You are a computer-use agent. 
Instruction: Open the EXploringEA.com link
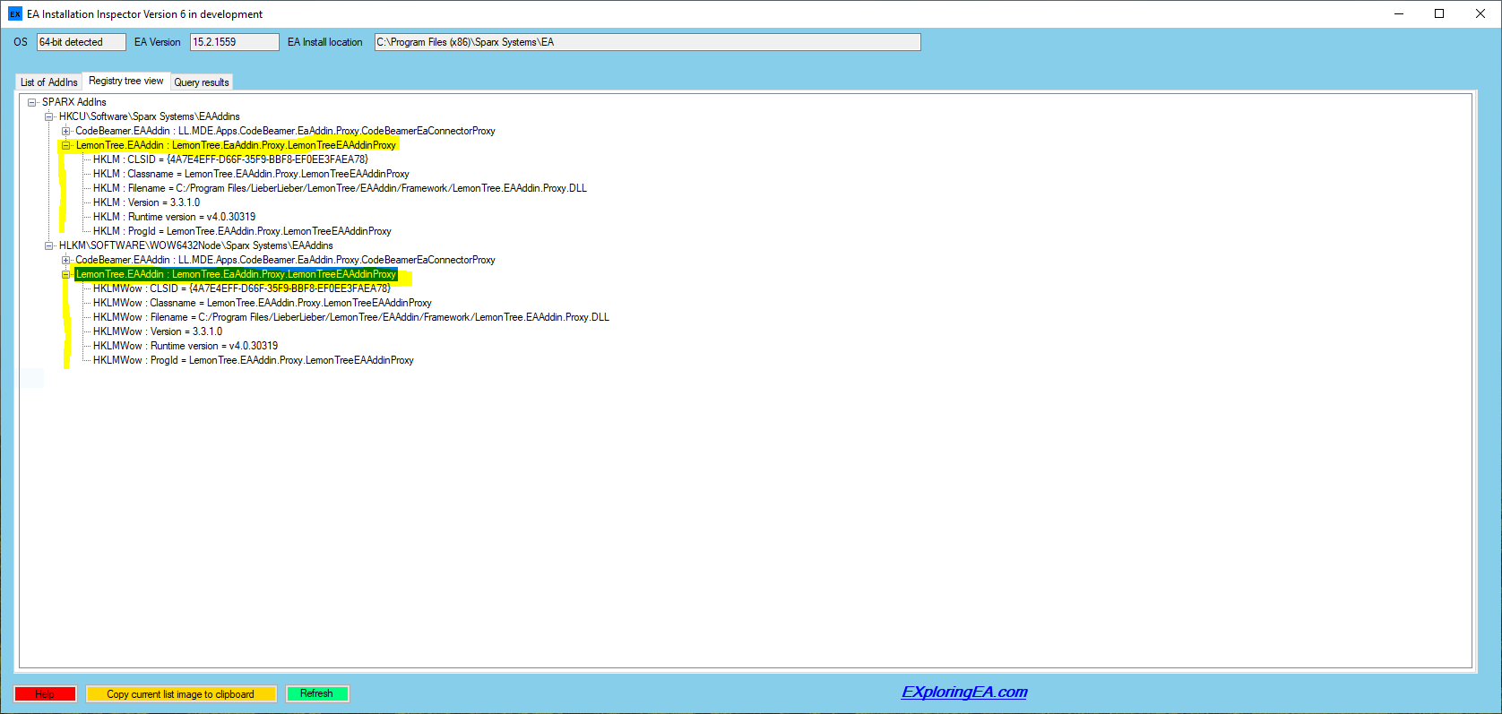tap(964, 692)
